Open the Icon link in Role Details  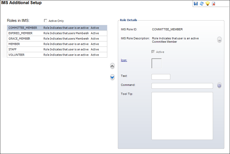point(124,60)
